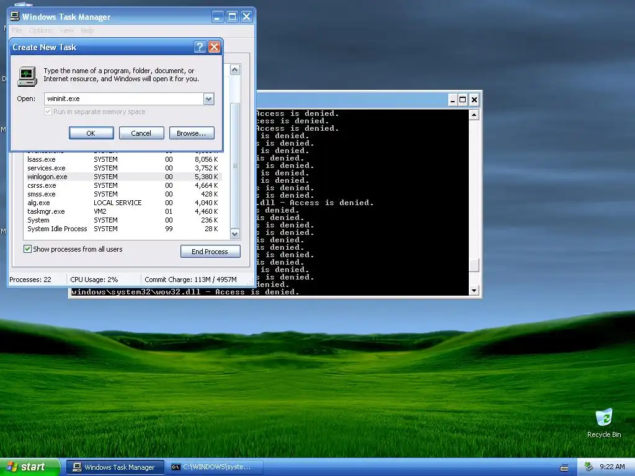Select the alg.exe process row
The image size is (635, 476).
click(x=124, y=203)
